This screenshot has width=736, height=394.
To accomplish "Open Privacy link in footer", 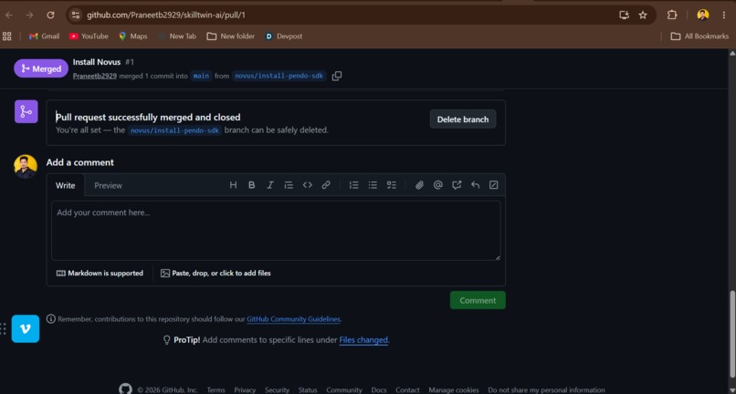I will tap(245, 389).
